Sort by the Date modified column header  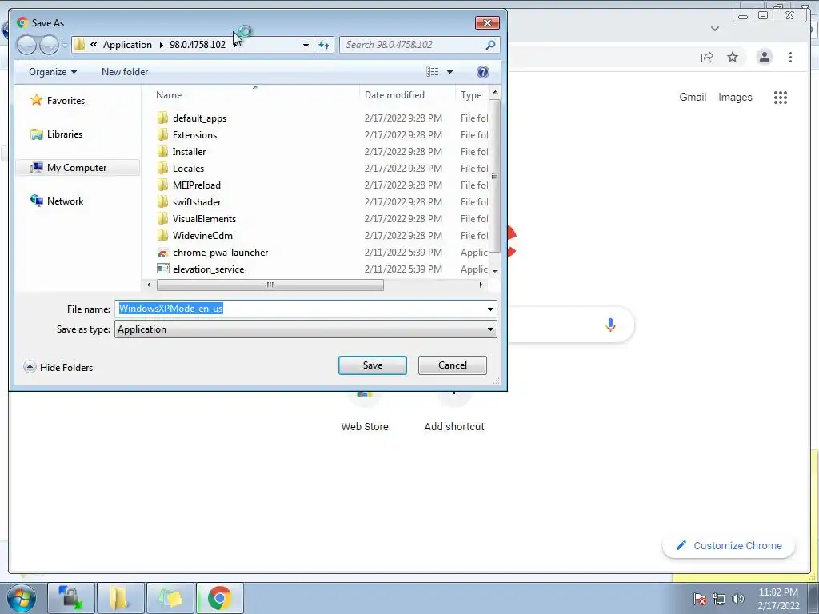pyautogui.click(x=394, y=95)
